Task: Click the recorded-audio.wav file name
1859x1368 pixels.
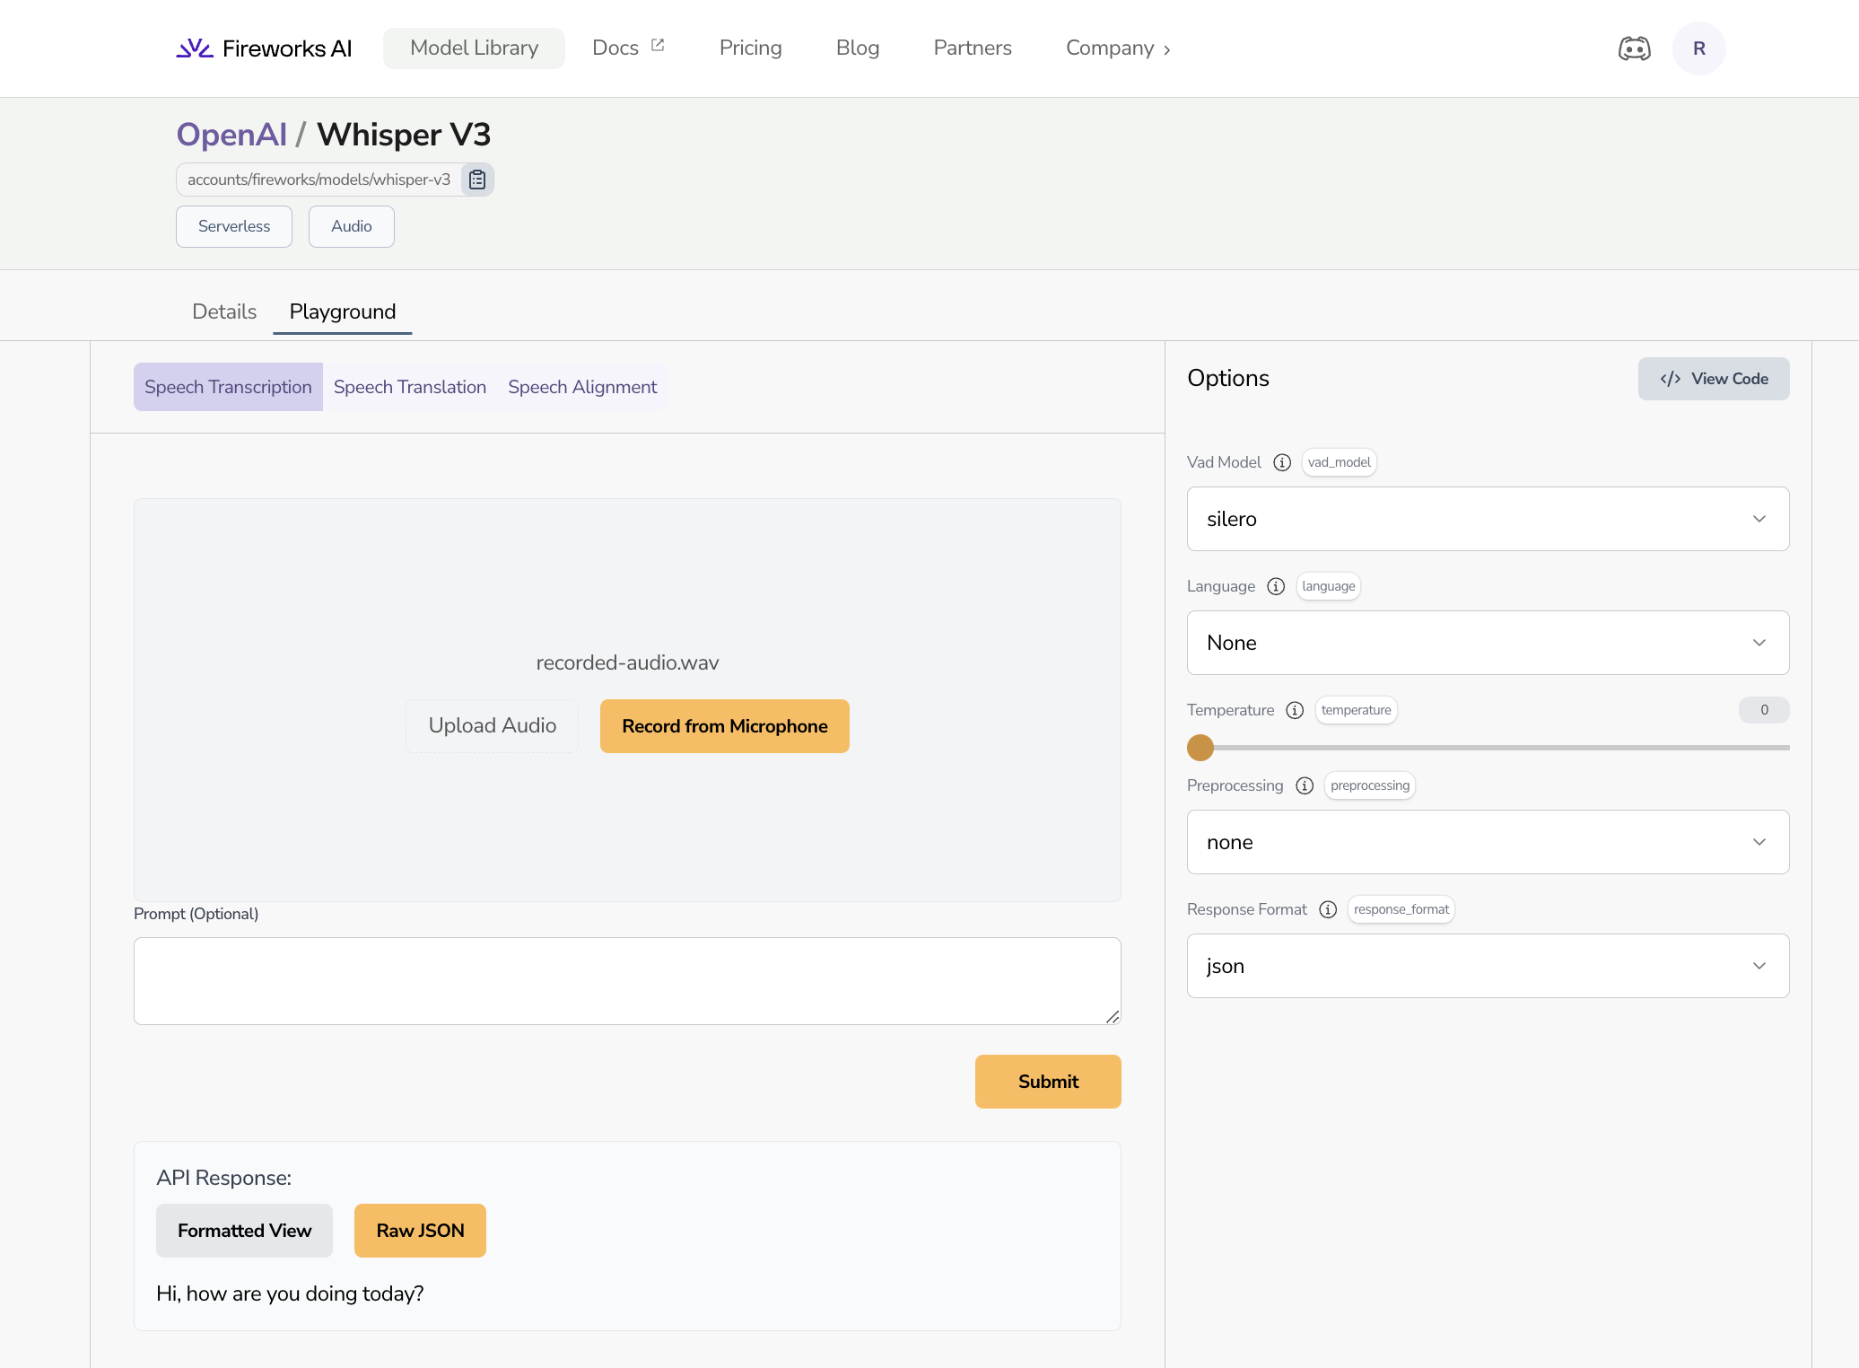Action: click(x=627, y=662)
